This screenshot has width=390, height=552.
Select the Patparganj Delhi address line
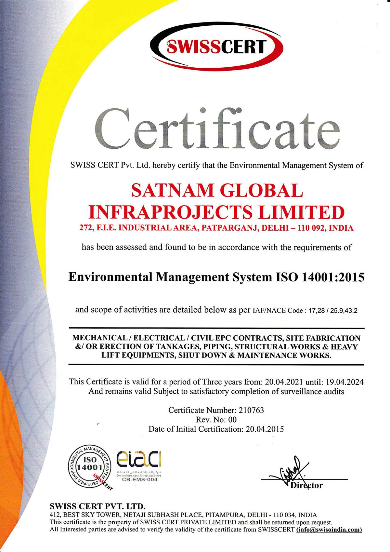pyautogui.click(x=216, y=228)
